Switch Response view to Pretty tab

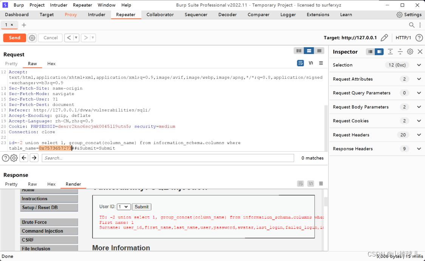[11, 184]
